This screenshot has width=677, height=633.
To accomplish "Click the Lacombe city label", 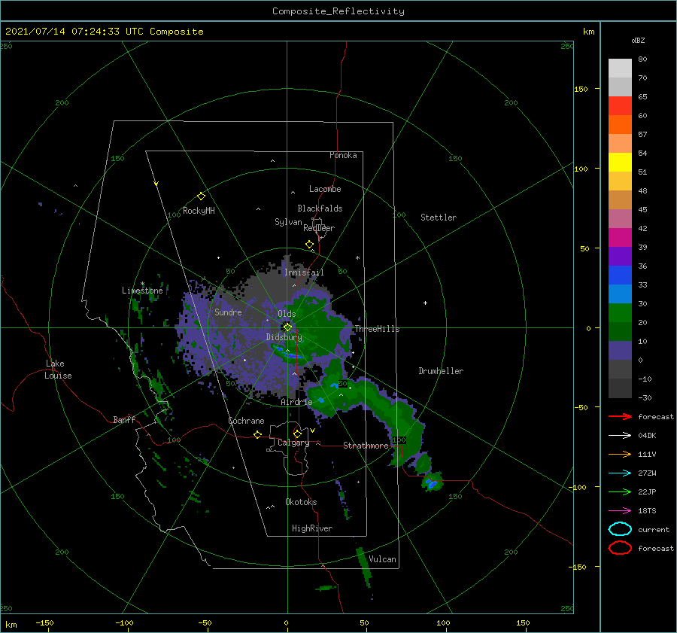I will pos(325,189).
